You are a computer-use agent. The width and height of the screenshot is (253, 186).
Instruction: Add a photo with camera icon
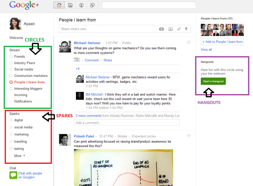(x=161, y=29)
